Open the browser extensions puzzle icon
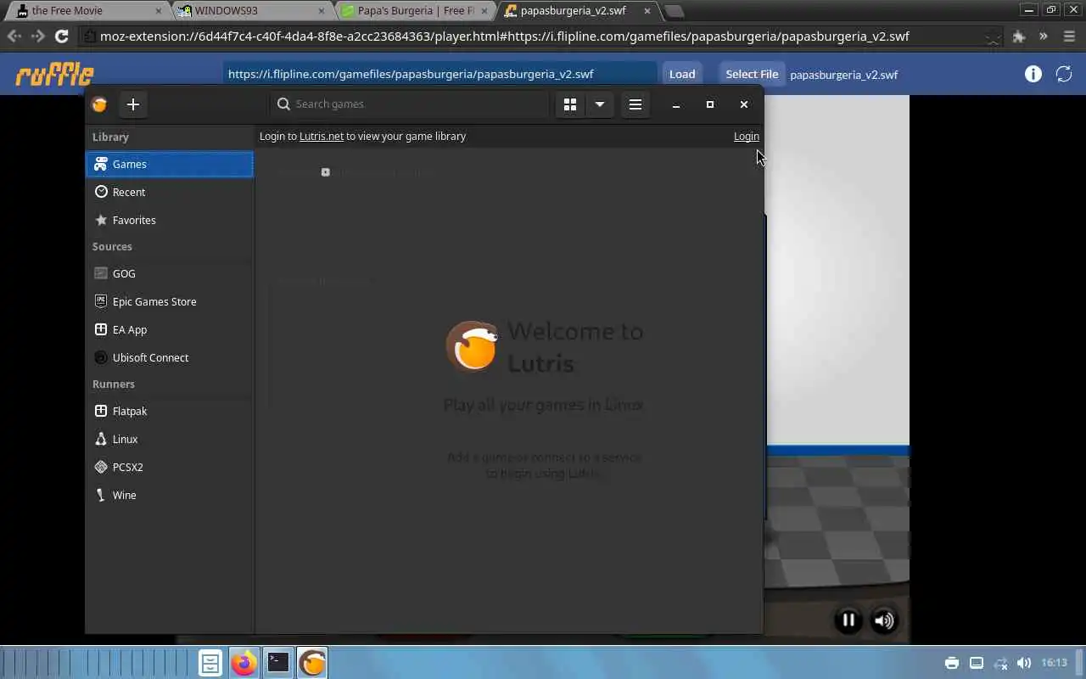 tap(1019, 36)
